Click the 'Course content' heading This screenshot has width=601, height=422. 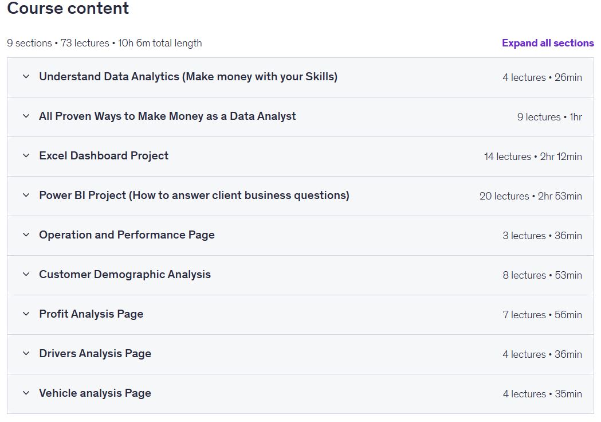pyautogui.click(x=68, y=8)
